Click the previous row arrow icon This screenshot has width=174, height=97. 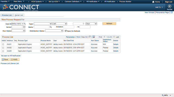click(104, 37)
